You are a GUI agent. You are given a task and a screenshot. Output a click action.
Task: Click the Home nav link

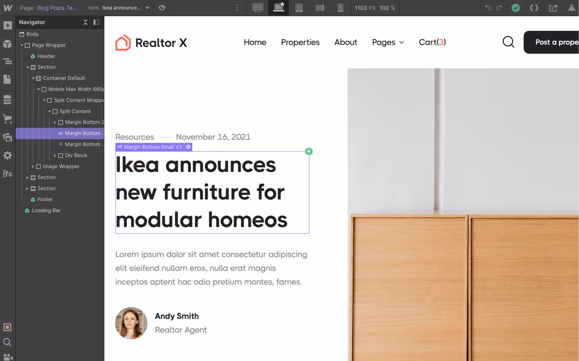pos(255,42)
